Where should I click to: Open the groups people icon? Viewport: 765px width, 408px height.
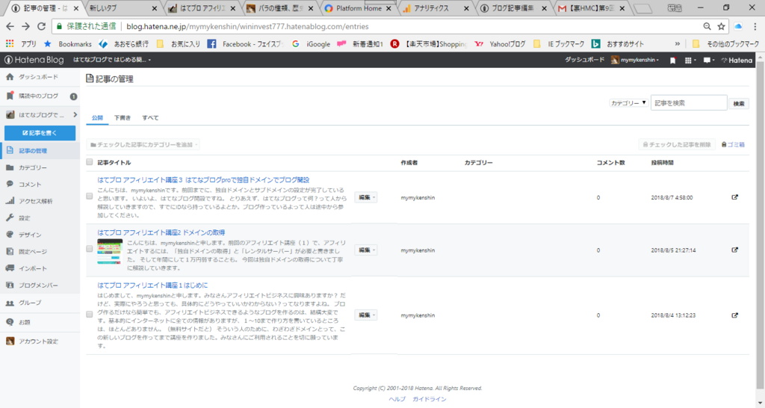pyautogui.click(x=10, y=303)
